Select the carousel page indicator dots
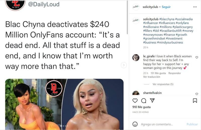This screenshot has height=130, width=201. click(x=64, y=126)
